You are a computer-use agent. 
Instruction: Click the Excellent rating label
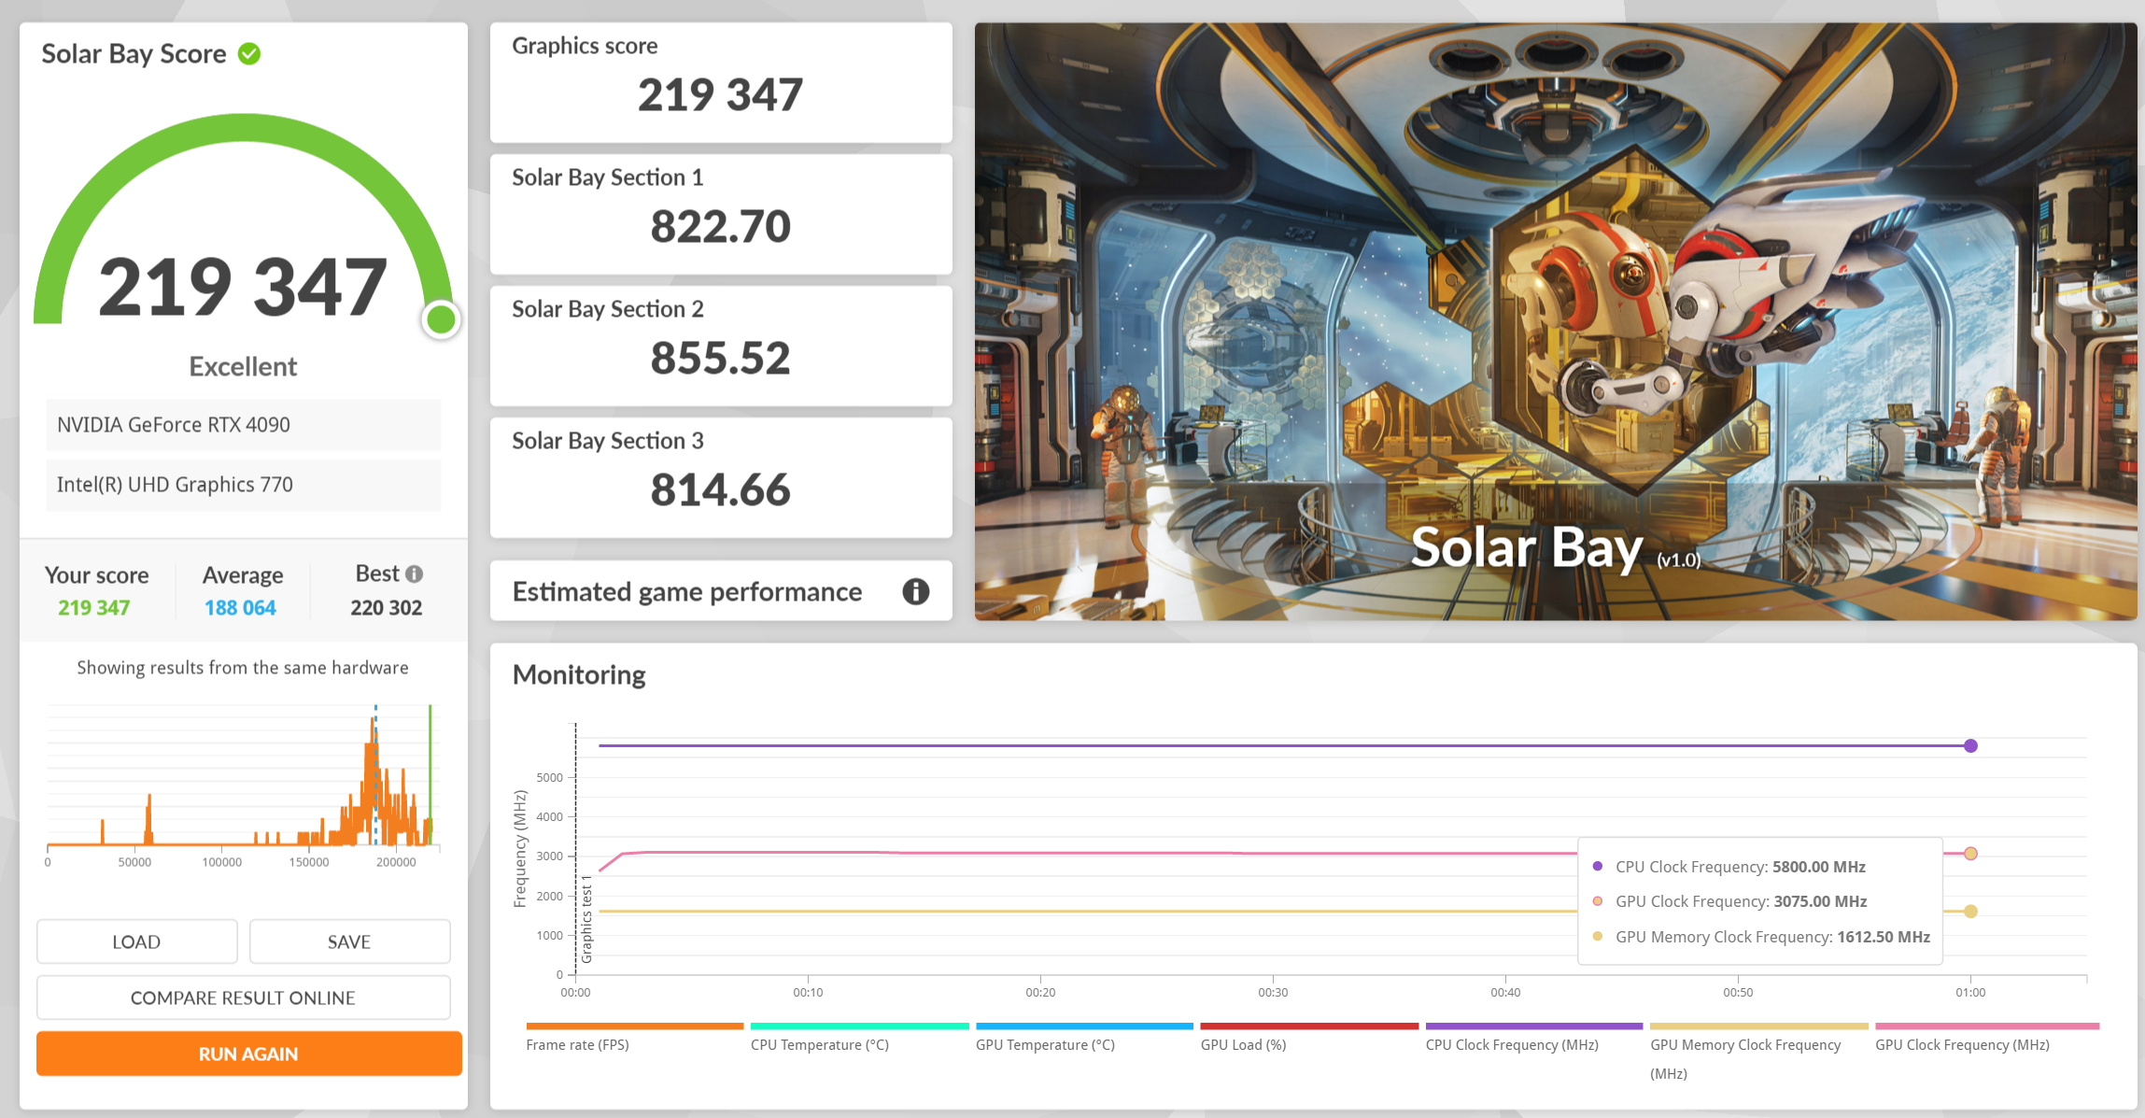[x=243, y=366]
